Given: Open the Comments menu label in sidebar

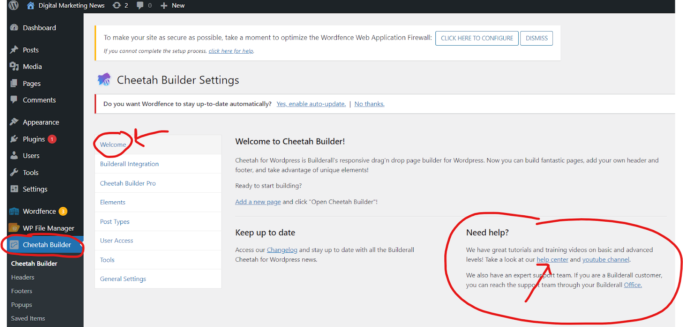Looking at the screenshot, I should (39, 100).
